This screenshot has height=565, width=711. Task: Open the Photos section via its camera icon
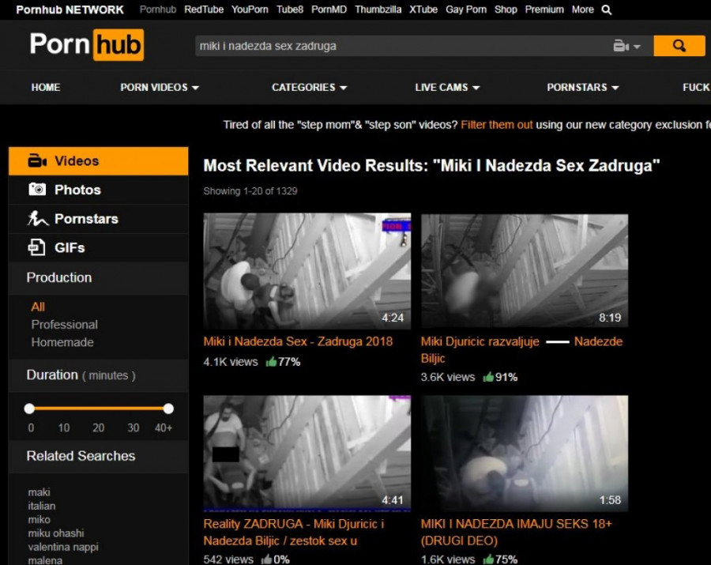pos(37,190)
